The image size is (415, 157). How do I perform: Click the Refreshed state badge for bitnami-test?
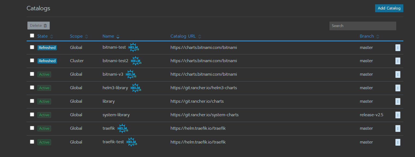47,47
